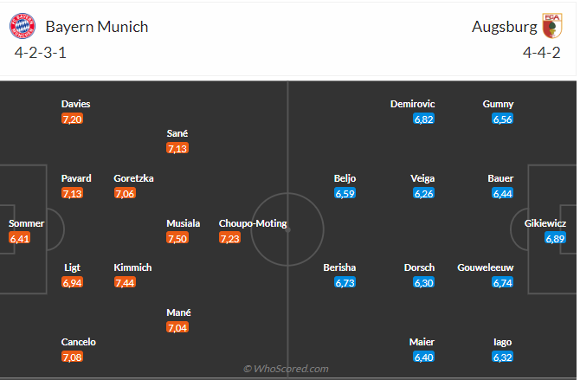Select player Choupo-Moting on the pitch
The width and height of the screenshot is (580, 380).
coord(253,223)
